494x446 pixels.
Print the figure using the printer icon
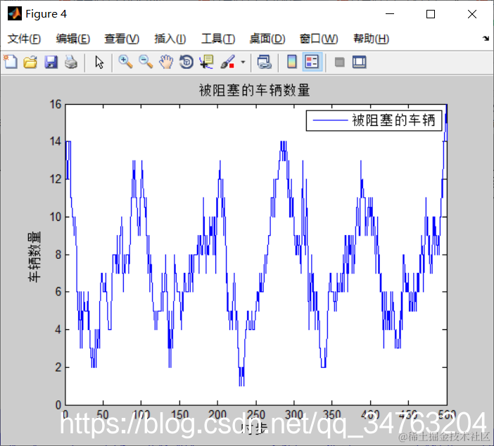tap(71, 62)
